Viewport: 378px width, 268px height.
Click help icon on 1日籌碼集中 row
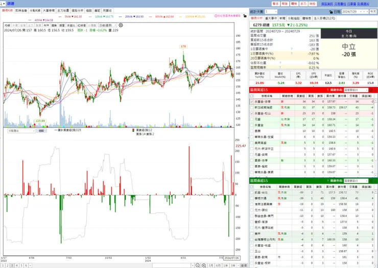(x=292, y=49)
